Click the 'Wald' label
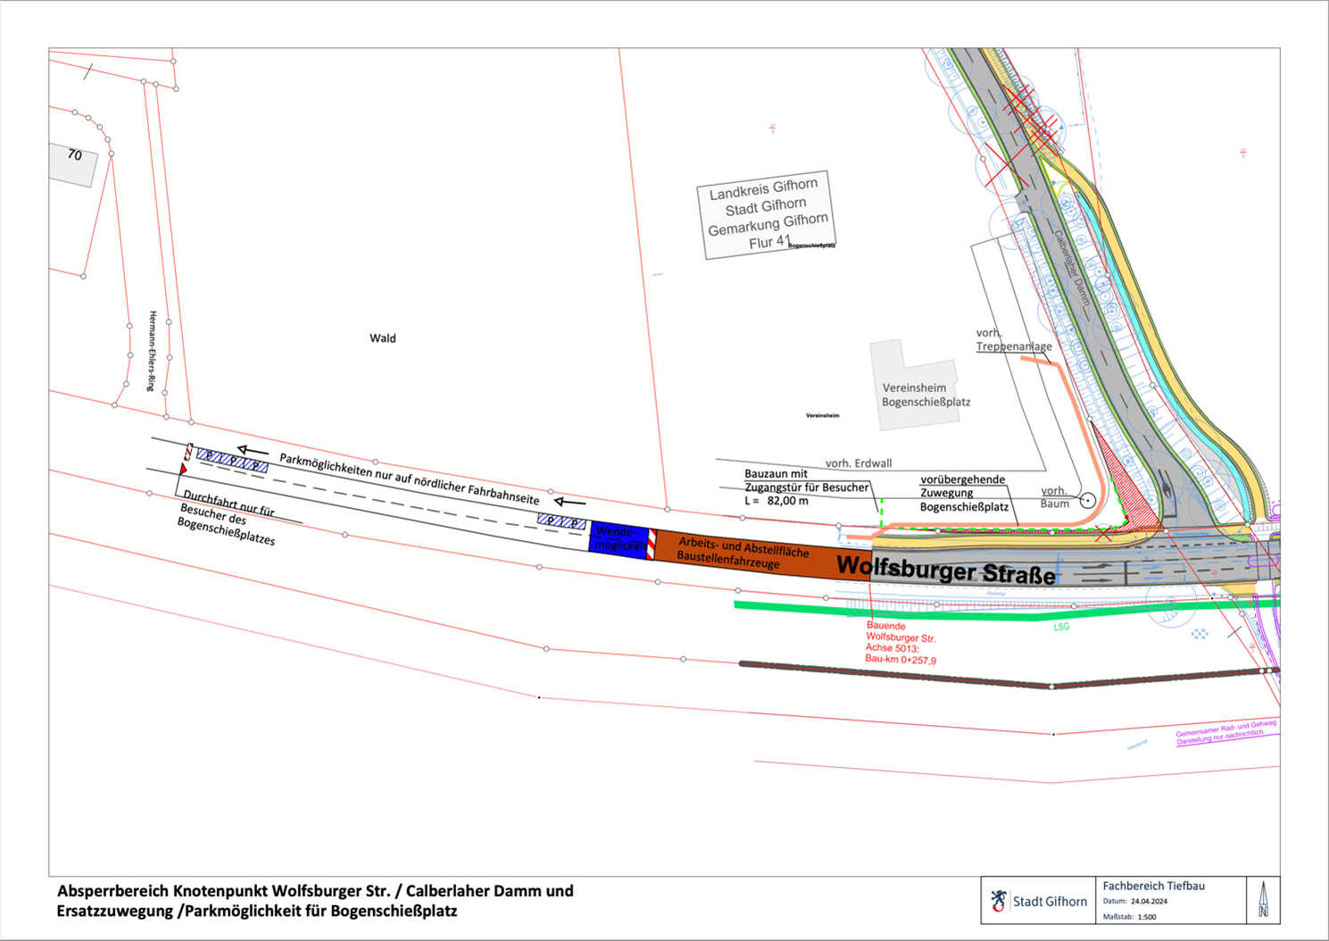The height and width of the screenshot is (941, 1329). coord(382,338)
